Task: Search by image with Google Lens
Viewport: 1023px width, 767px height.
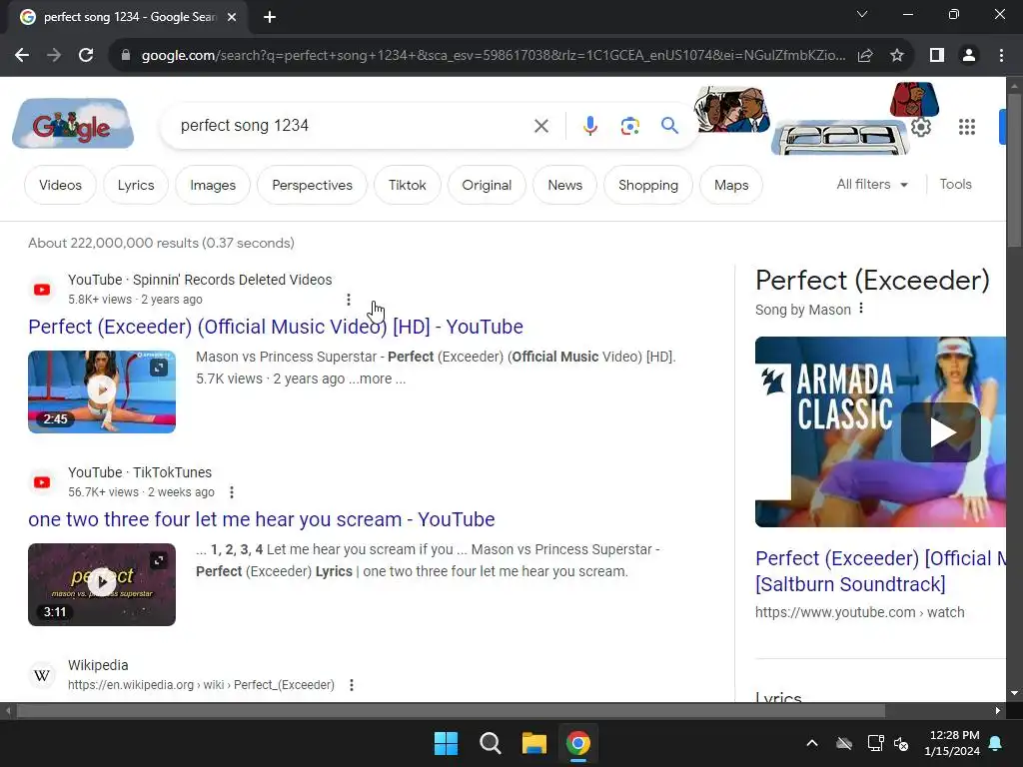Action: coord(629,126)
